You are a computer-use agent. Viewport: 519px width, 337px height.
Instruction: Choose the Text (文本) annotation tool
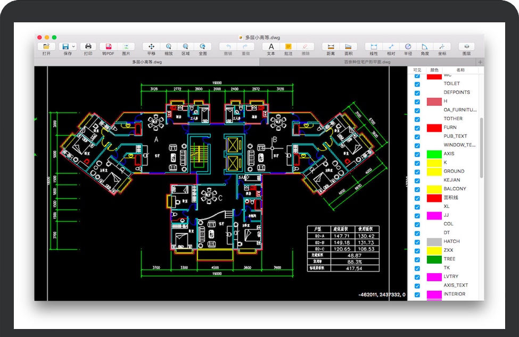point(271,47)
